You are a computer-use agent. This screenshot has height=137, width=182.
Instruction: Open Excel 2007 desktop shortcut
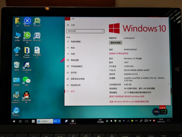point(37,22)
